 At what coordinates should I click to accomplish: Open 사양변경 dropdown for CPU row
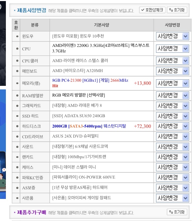[172, 49]
